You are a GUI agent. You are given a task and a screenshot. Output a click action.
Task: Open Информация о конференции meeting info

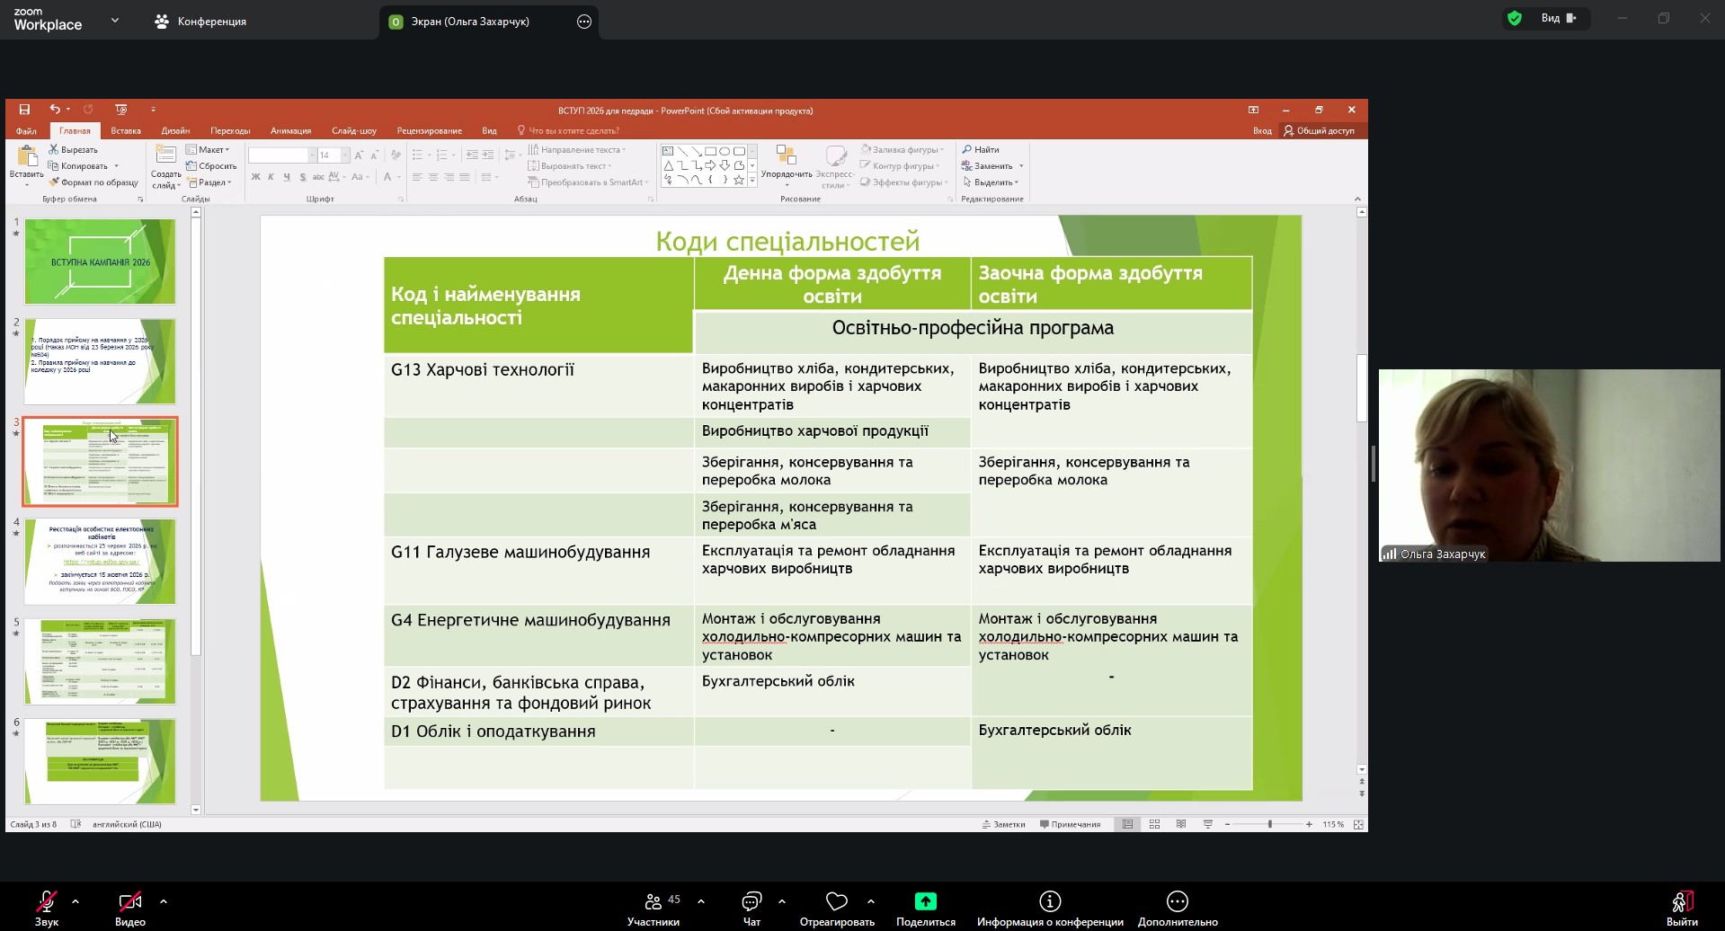pos(1050,901)
